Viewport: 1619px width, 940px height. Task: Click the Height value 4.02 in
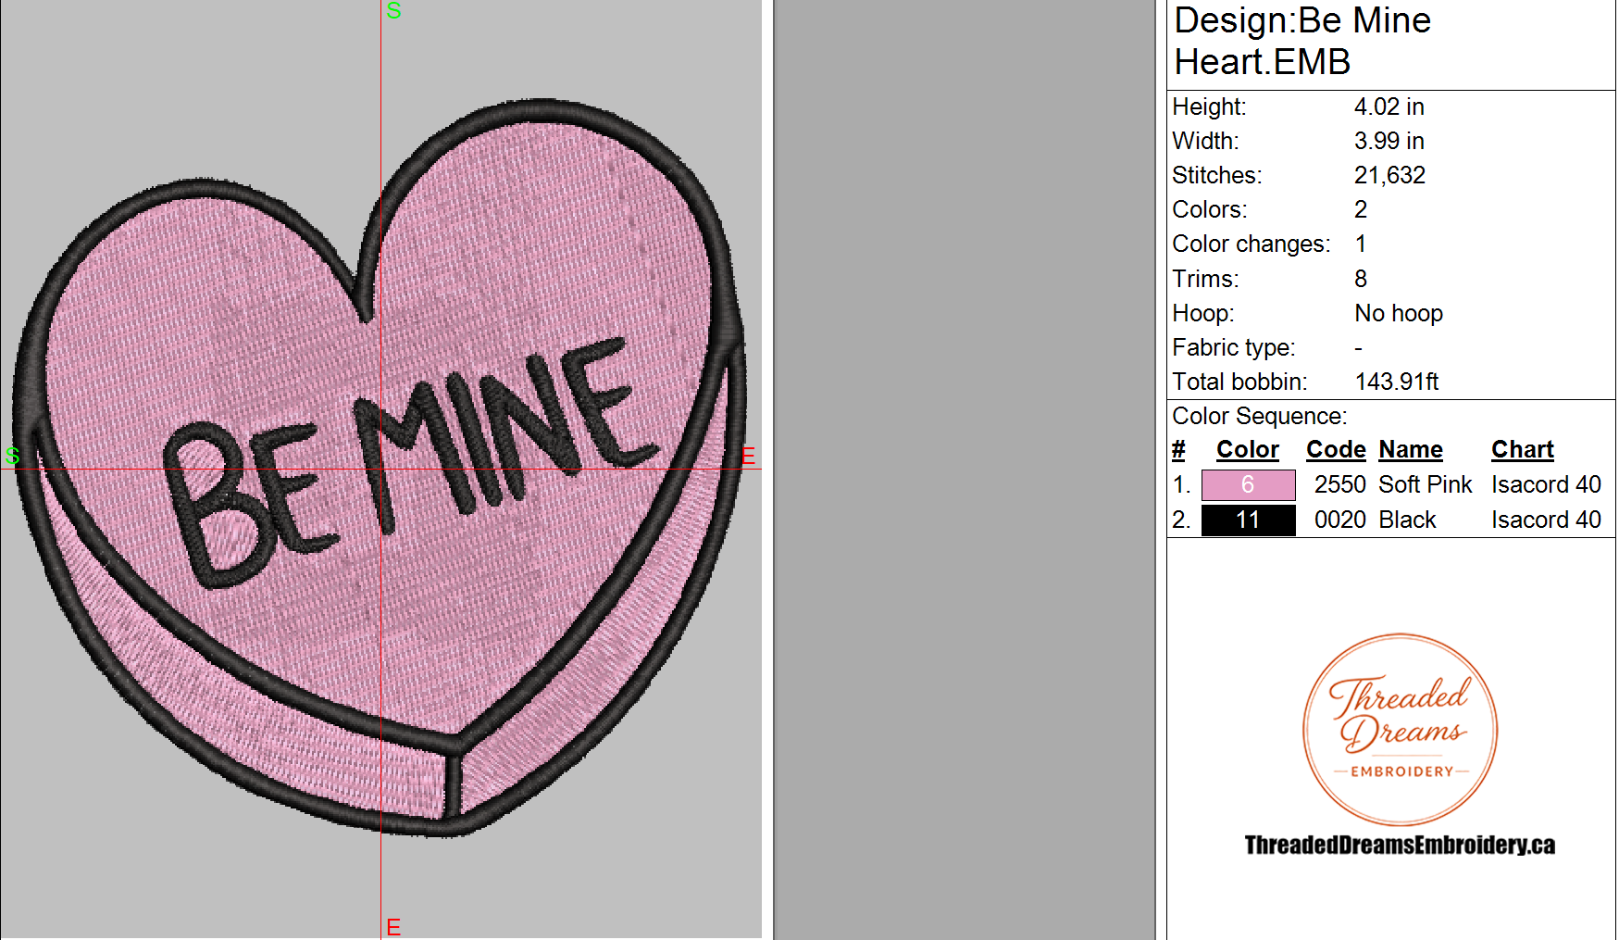point(1389,107)
